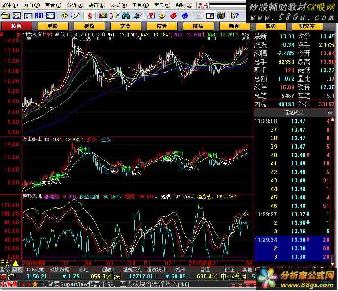The height and width of the screenshot is (291, 338).
Task: Switch to the 超赢2 bottom tab
Action: tap(107, 269)
